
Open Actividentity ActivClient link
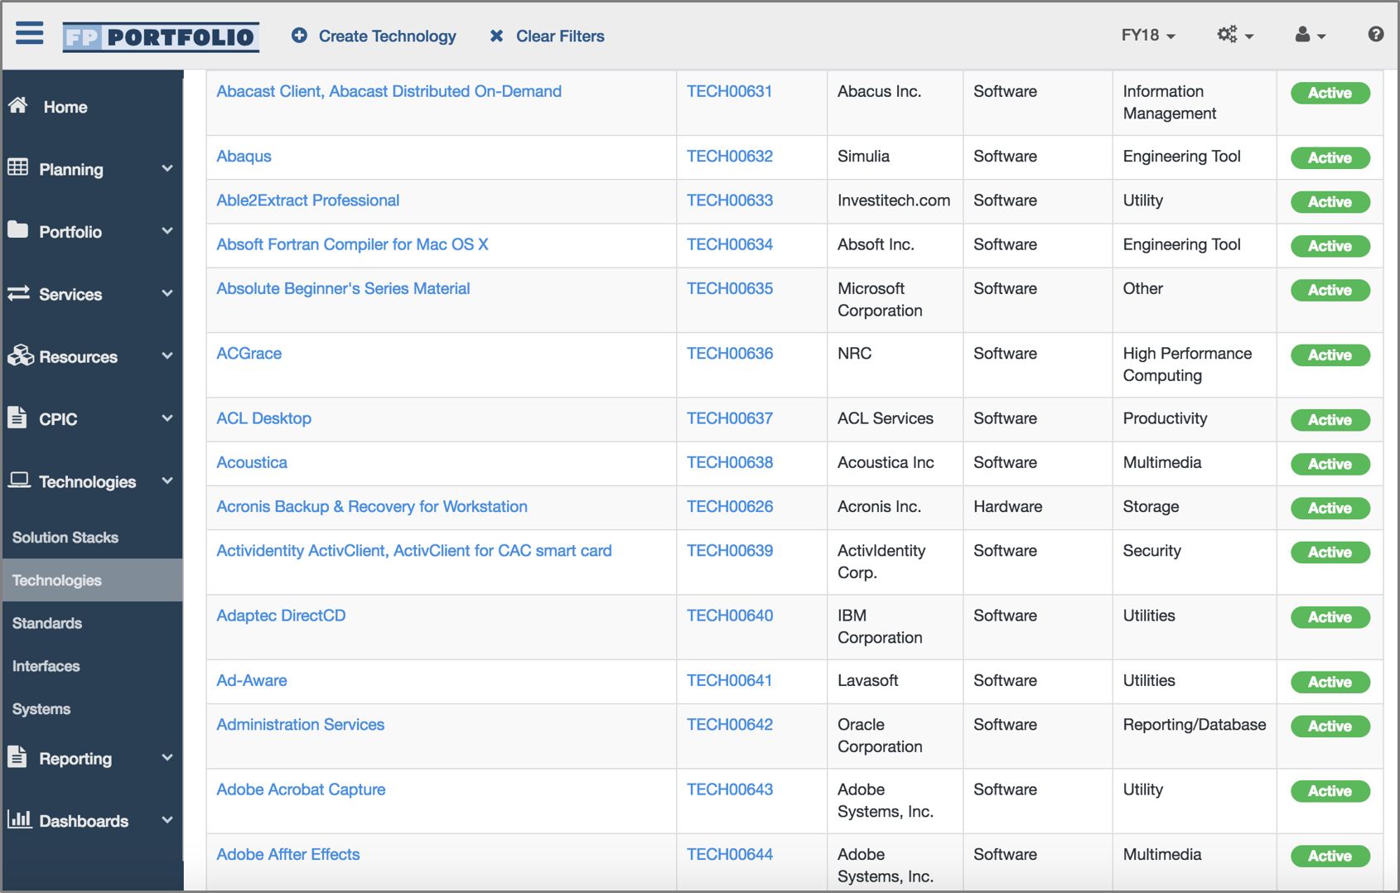414,550
